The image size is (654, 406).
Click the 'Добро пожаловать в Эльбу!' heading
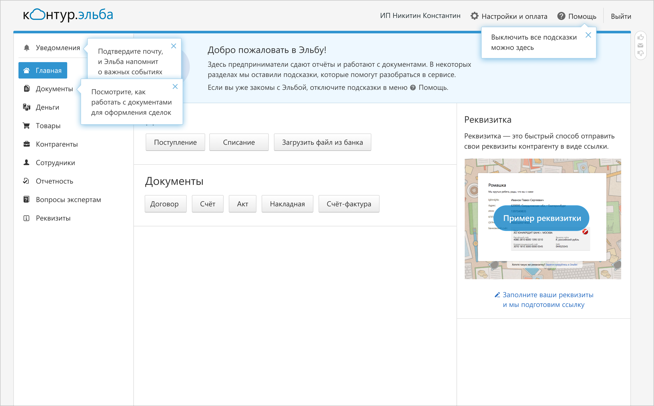[x=267, y=50]
